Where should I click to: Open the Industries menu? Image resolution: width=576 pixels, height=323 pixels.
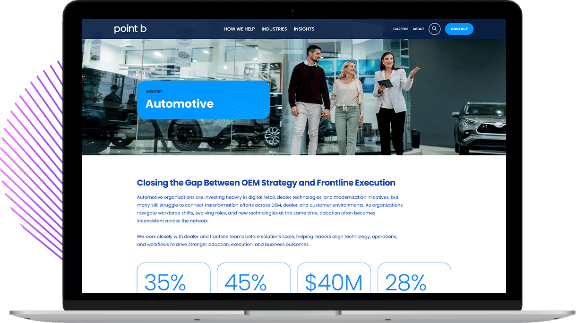[274, 29]
